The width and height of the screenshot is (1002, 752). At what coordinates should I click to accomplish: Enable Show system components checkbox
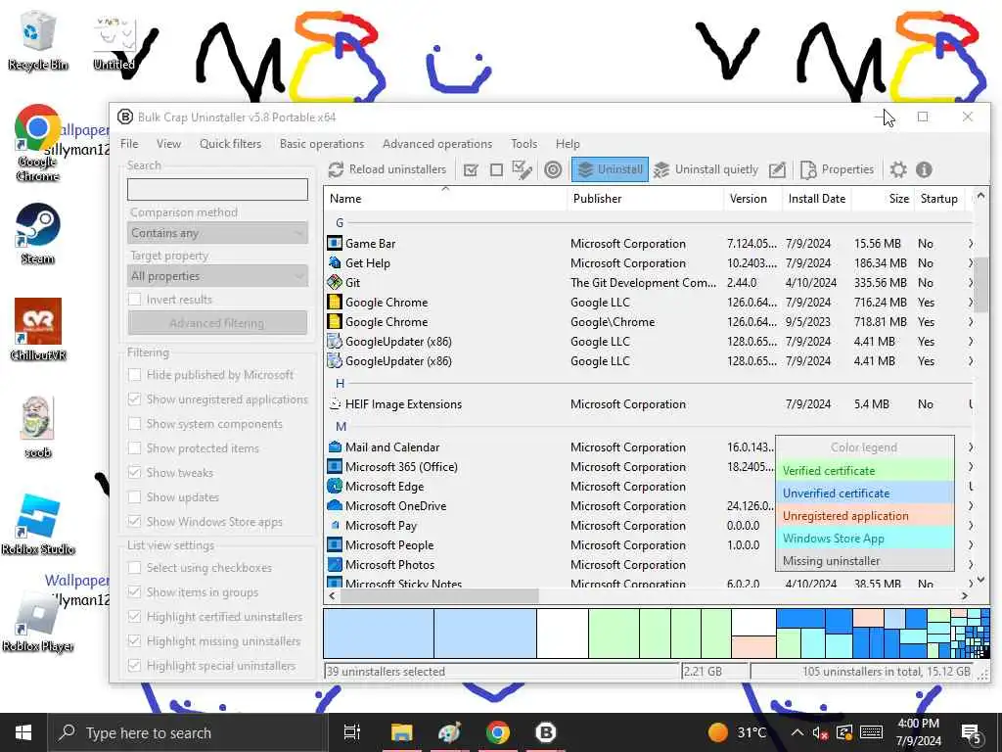(135, 423)
